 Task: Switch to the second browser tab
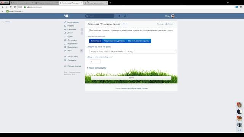[47, 3]
